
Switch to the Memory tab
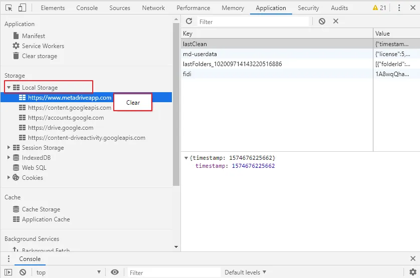(233, 8)
